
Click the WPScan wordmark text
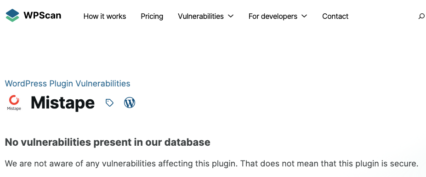point(42,16)
